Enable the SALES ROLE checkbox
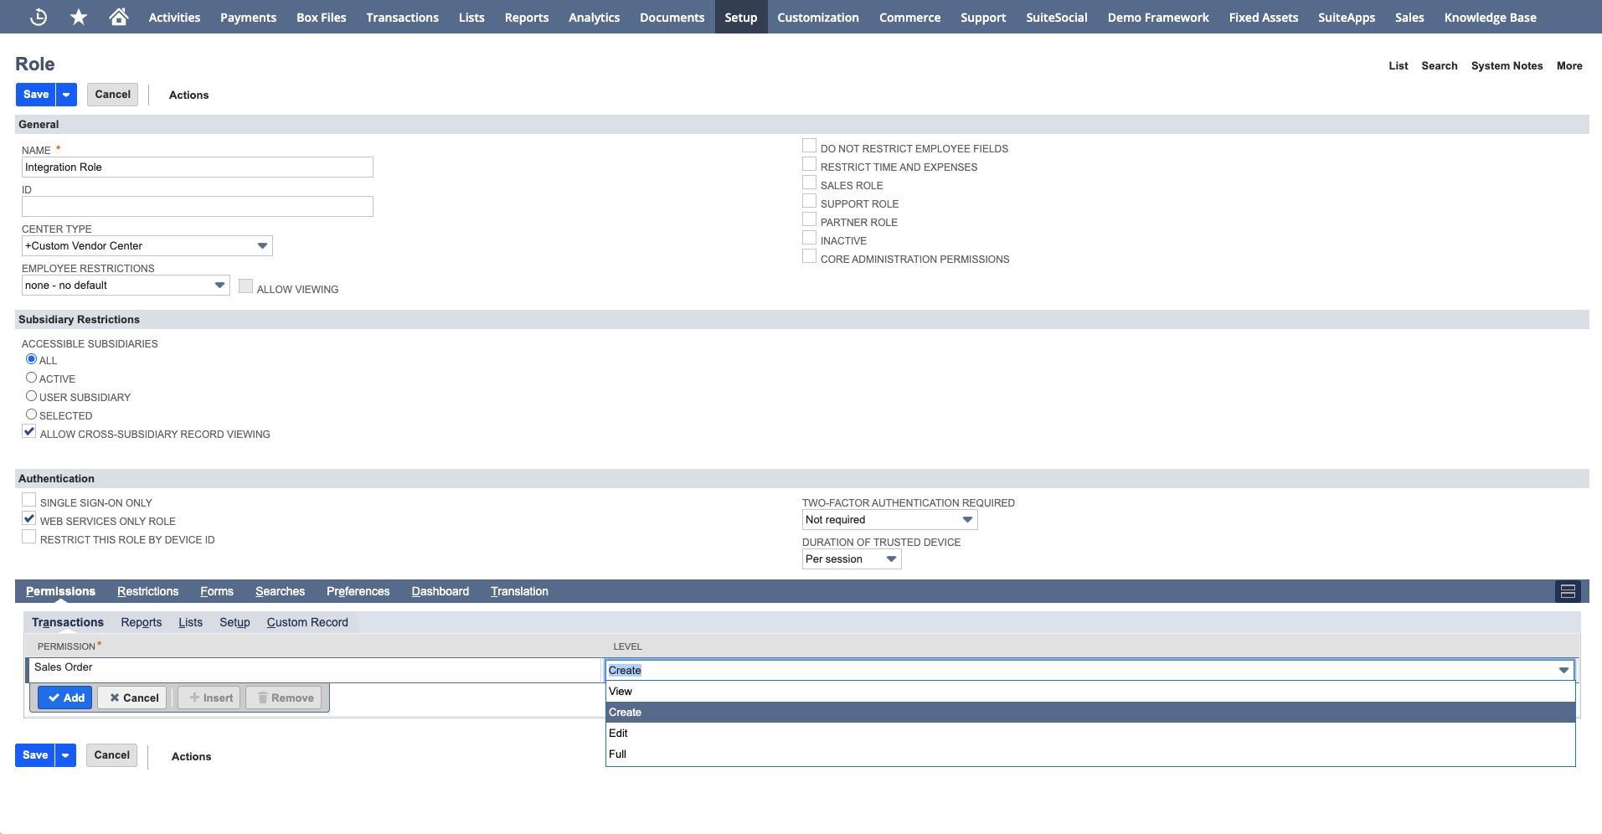 [808, 182]
